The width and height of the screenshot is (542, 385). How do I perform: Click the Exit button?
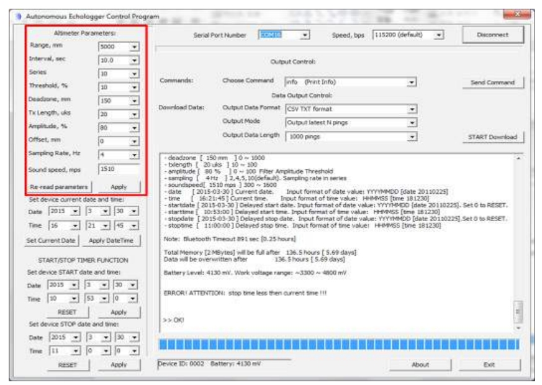click(489, 365)
